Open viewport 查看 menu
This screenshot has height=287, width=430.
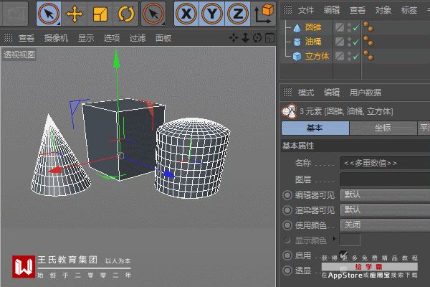[x=27, y=38]
